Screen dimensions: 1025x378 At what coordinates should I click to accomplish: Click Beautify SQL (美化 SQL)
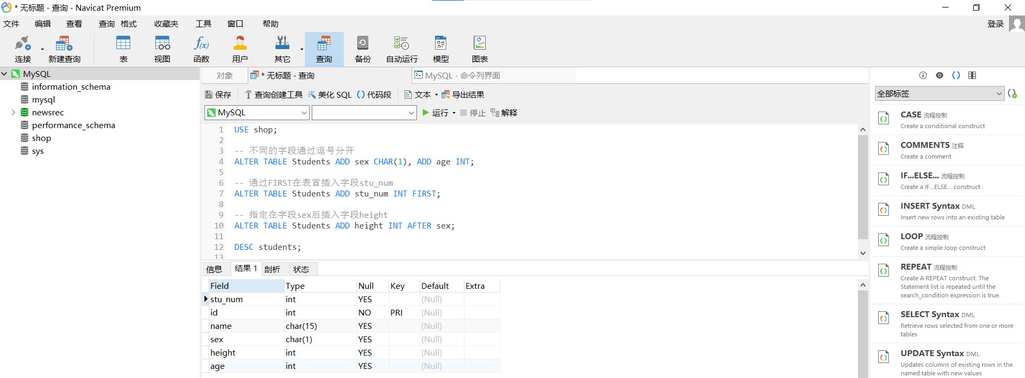[329, 95]
